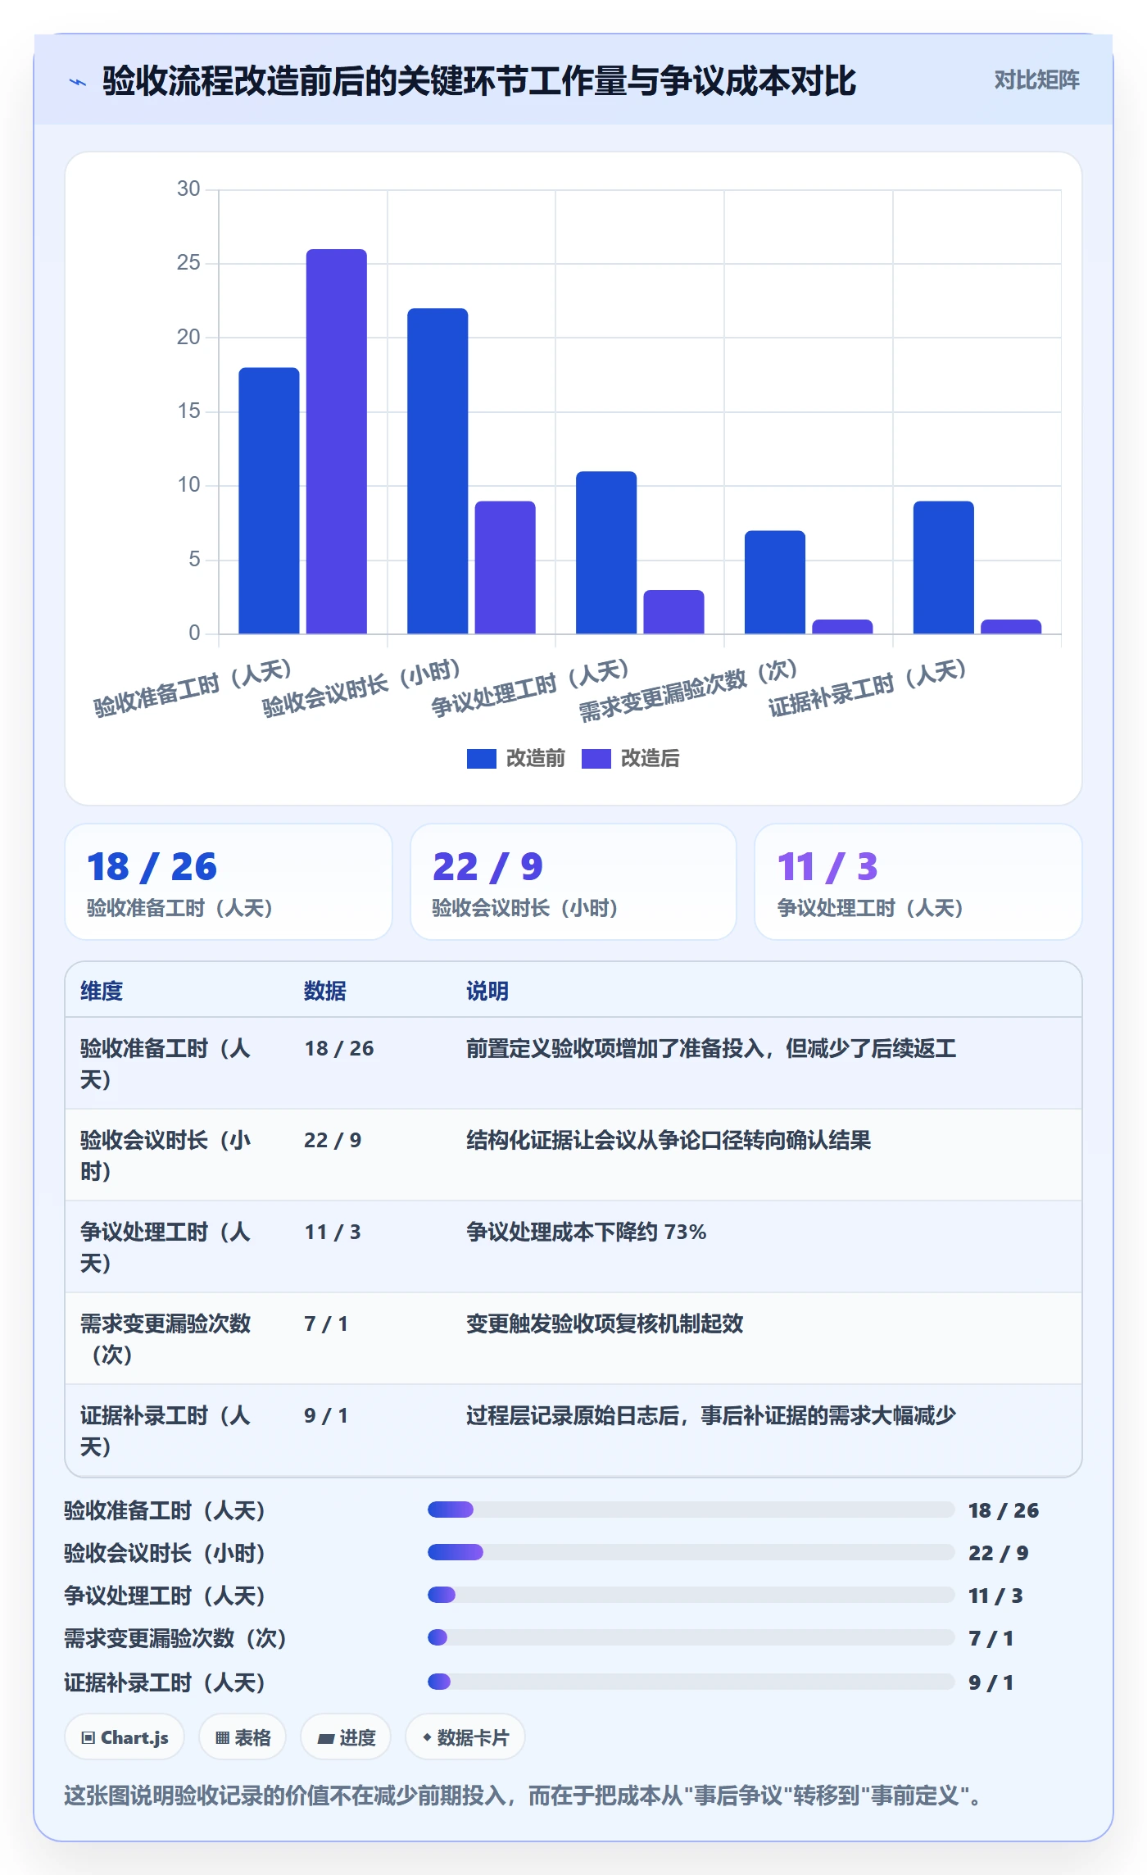Image resolution: width=1147 pixels, height=1875 pixels.
Task: Select the text 变更触发验收项复核机制起效
Action: (605, 1323)
